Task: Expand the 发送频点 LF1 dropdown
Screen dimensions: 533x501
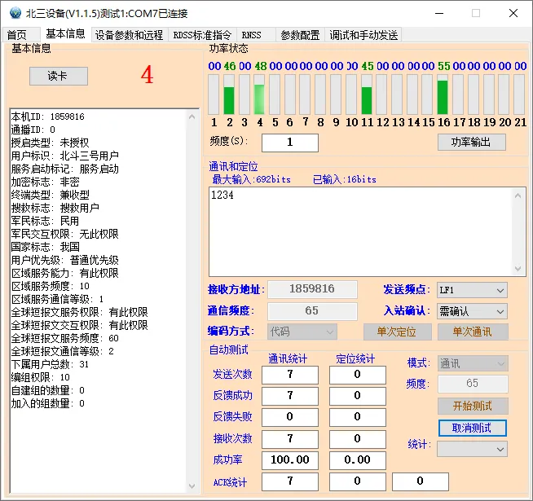Action: click(472, 290)
